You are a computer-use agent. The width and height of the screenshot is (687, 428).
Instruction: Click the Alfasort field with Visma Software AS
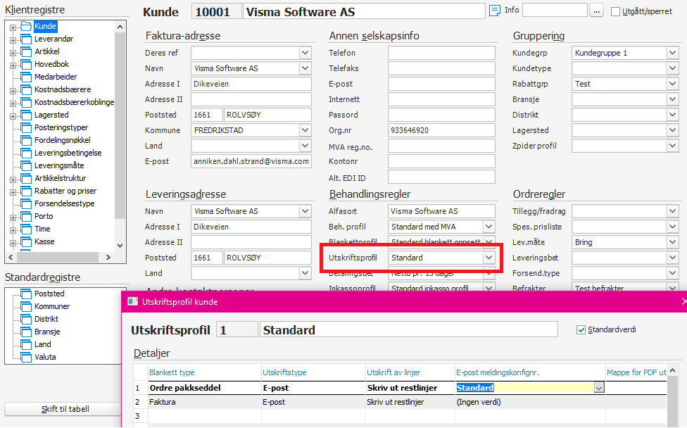tap(441, 211)
